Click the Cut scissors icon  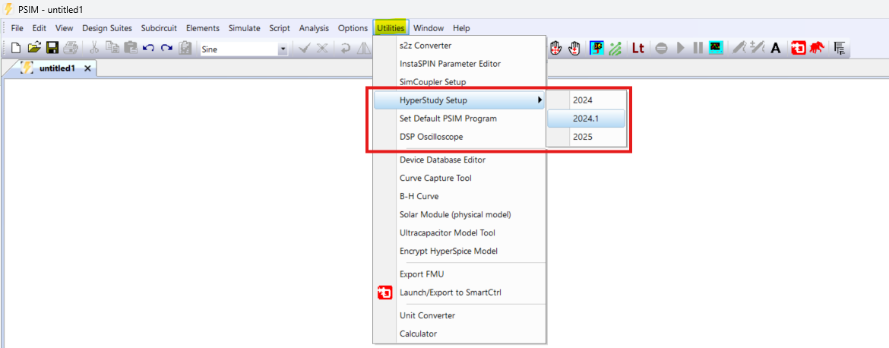coord(95,49)
